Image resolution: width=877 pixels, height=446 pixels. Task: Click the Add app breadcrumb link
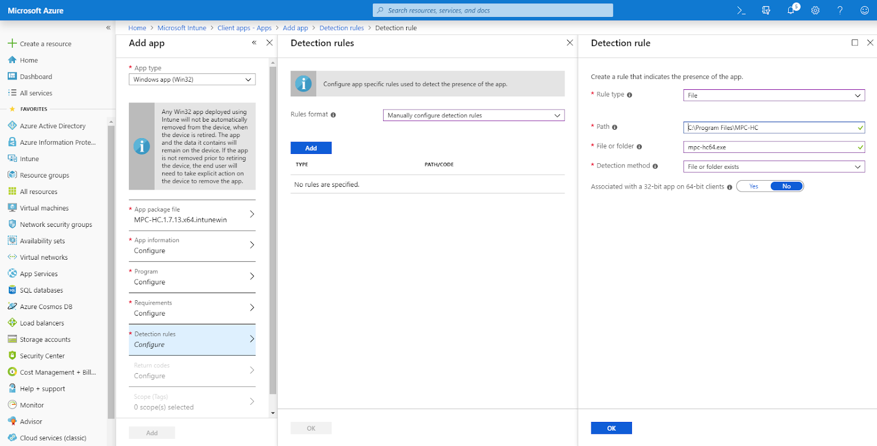(295, 28)
